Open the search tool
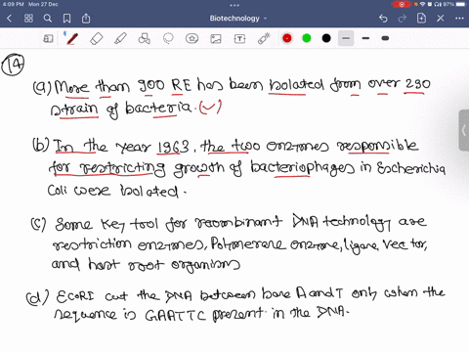469x352 pixels. (x=48, y=19)
